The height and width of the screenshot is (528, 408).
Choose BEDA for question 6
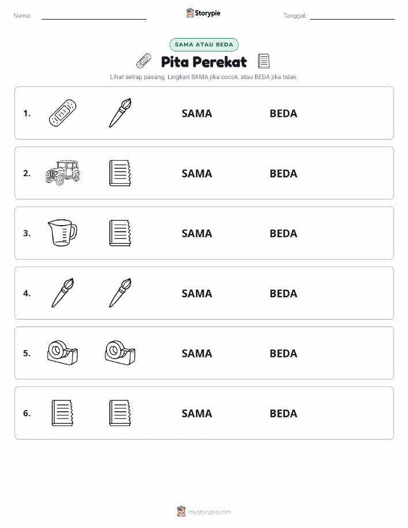(284, 413)
